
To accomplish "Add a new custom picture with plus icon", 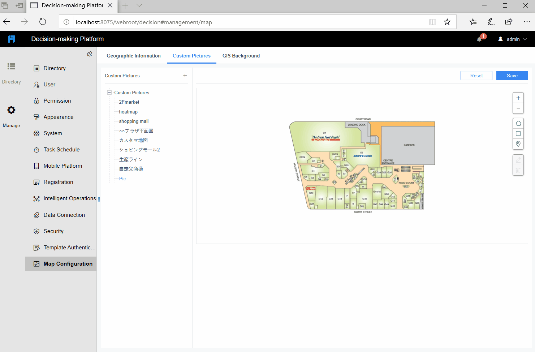I will pos(185,76).
